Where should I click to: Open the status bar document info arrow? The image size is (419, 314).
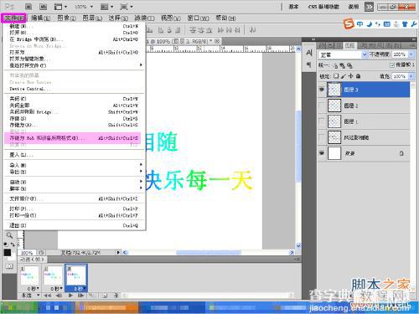118,252
